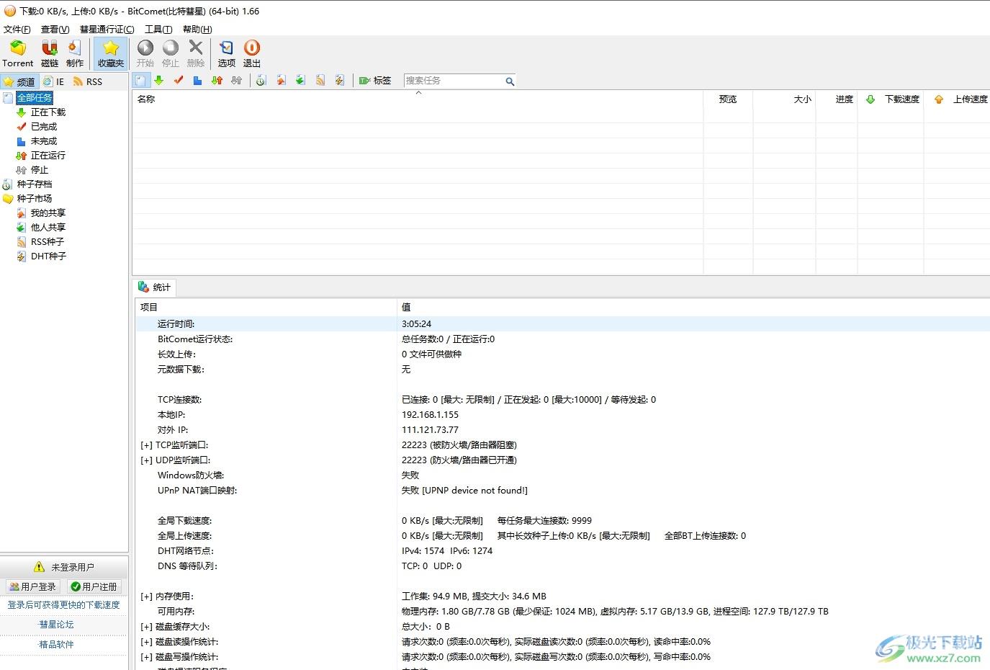Select 正在下载 in the sidebar tree

click(48, 112)
